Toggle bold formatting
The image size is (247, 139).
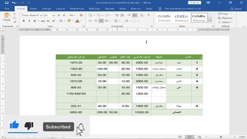coord(24,21)
